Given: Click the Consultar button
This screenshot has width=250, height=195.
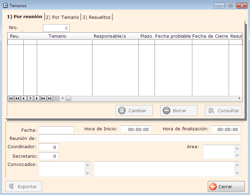Looking at the screenshot, I should pos(224,110).
